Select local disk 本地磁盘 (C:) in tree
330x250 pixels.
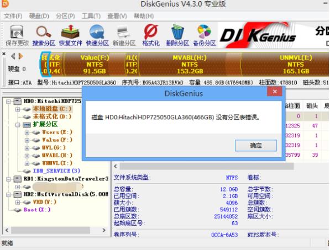coord(52,109)
